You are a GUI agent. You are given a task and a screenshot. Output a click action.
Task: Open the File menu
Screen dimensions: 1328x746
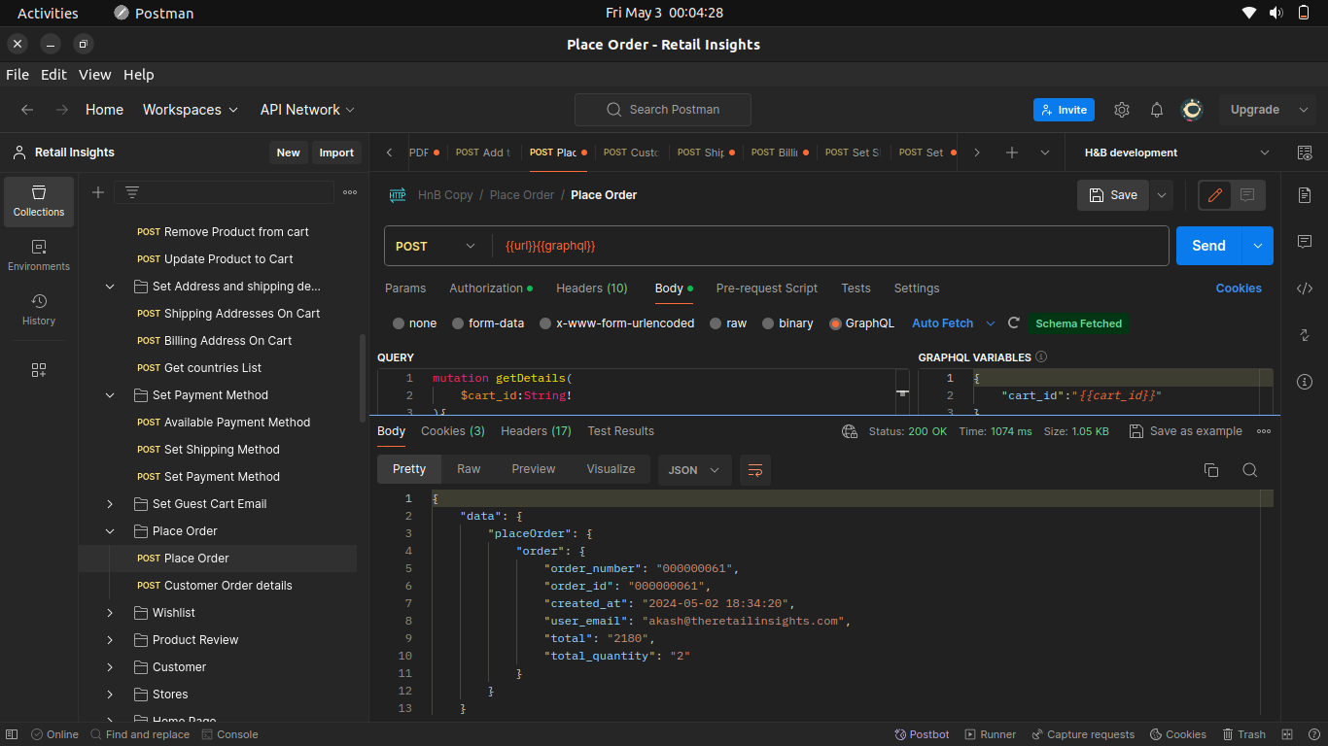(17, 75)
